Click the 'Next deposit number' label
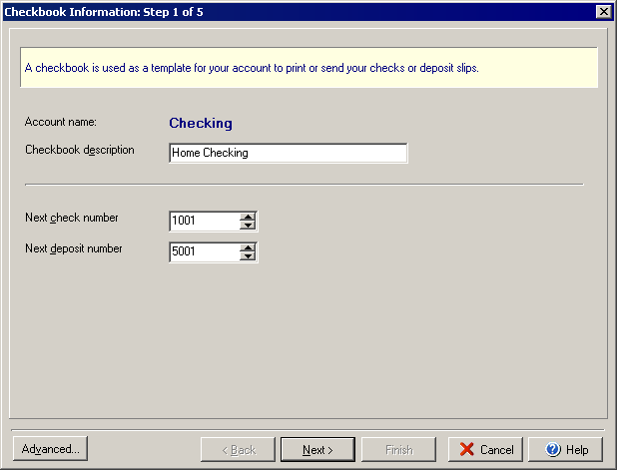 pos(74,248)
